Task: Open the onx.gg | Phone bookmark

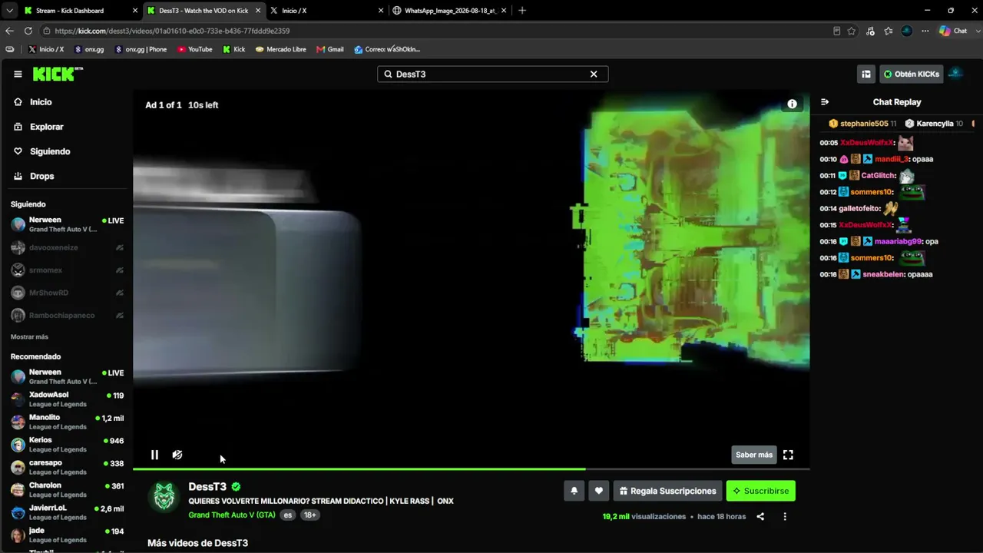Action: pyautogui.click(x=141, y=49)
